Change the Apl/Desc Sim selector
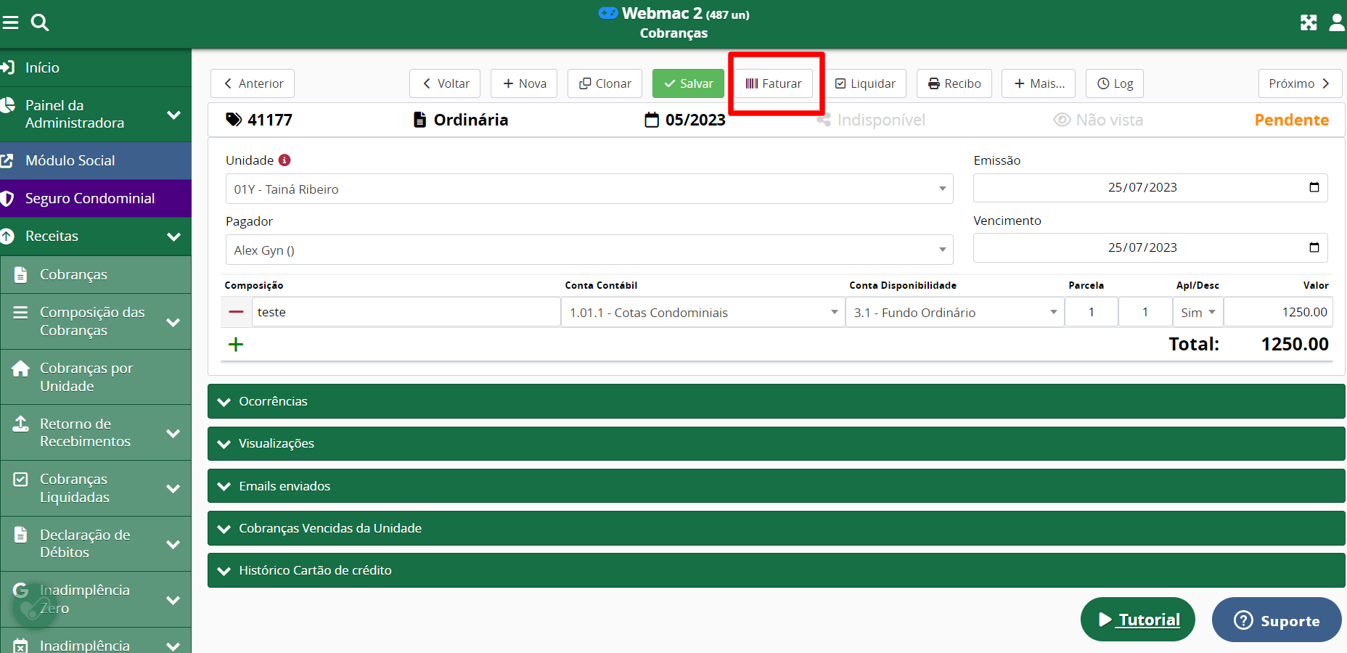Viewport: 1347px width, 653px height. 1197,313
